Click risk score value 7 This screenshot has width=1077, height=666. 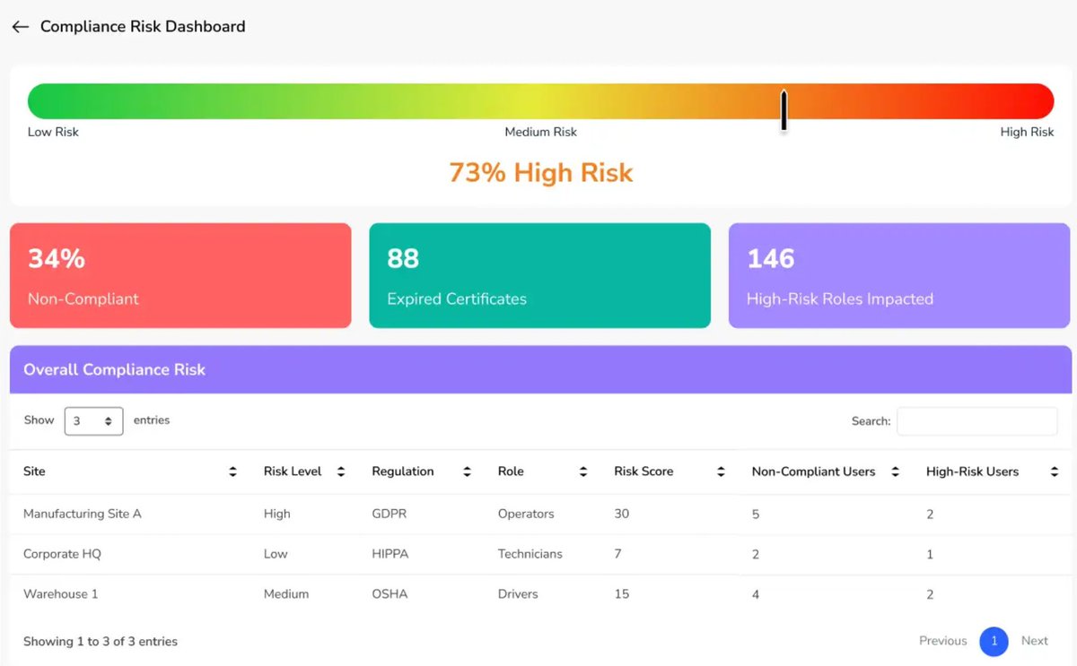(617, 554)
